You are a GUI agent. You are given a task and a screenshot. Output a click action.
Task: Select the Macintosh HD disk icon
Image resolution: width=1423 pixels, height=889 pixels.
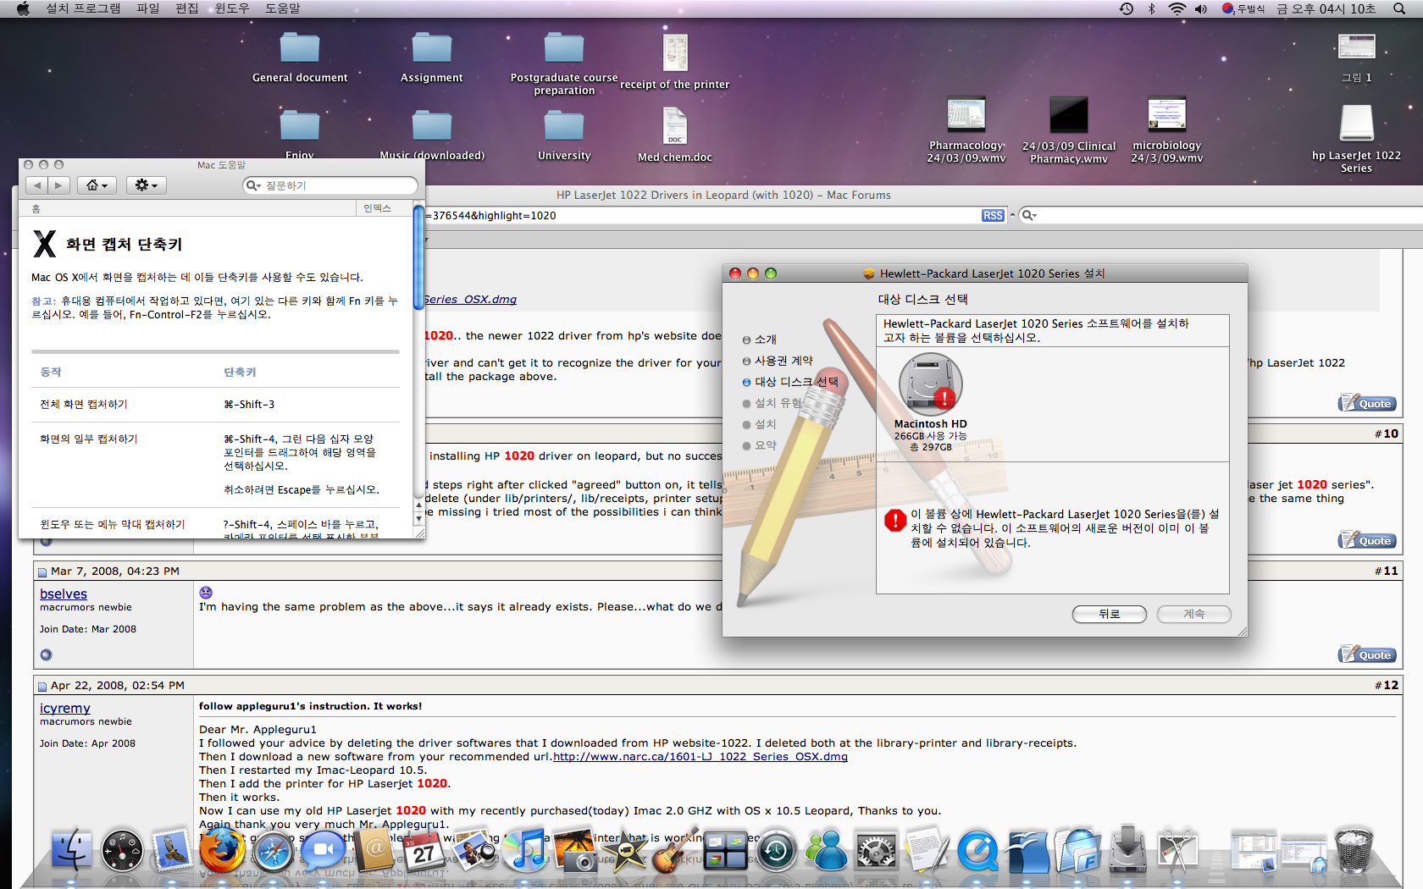tap(930, 384)
